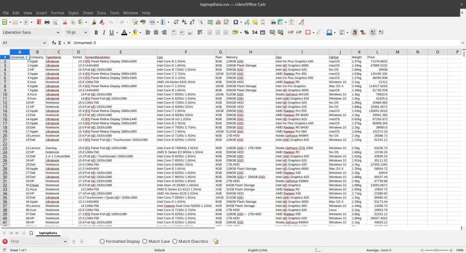The height and width of the screenshot is (253, 466).
Task: Toggle Center Horizontally alignment
Action: click(x=156, y=33)
